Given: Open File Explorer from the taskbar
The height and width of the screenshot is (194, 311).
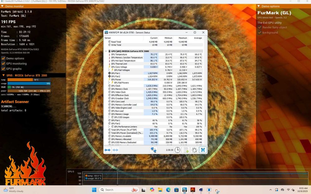Looking at the screenshot, I should 160,190.
